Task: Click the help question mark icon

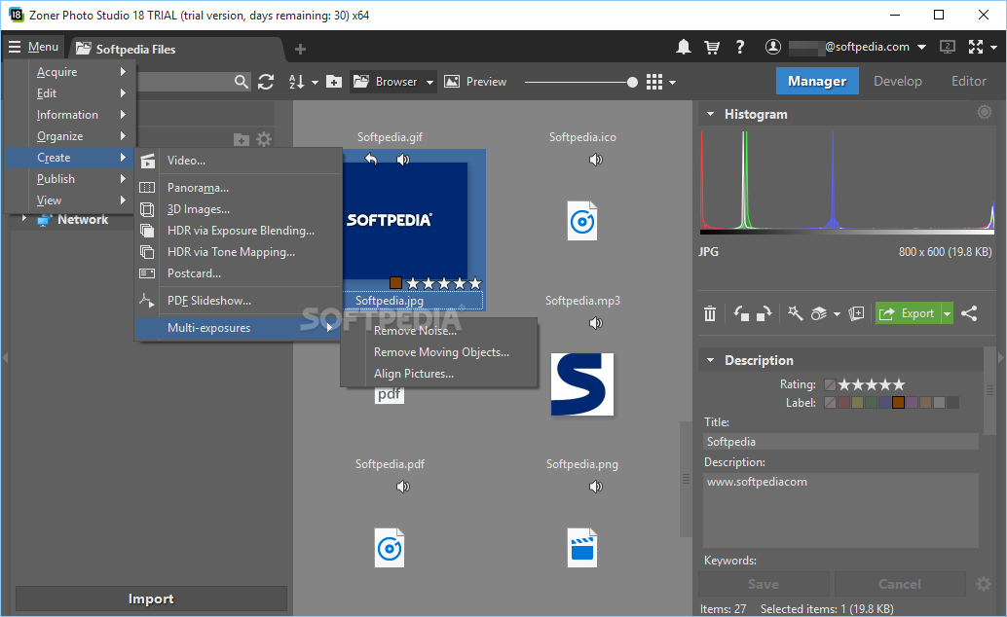Action: (740, 47)
